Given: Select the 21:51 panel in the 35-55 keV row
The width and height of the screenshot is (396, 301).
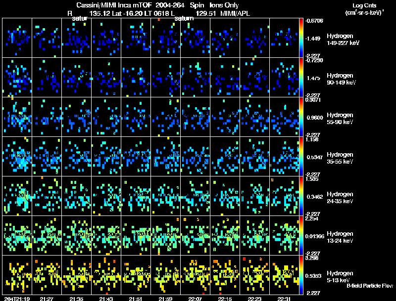Looking at the screenshot, I should (x=136, y=156).
